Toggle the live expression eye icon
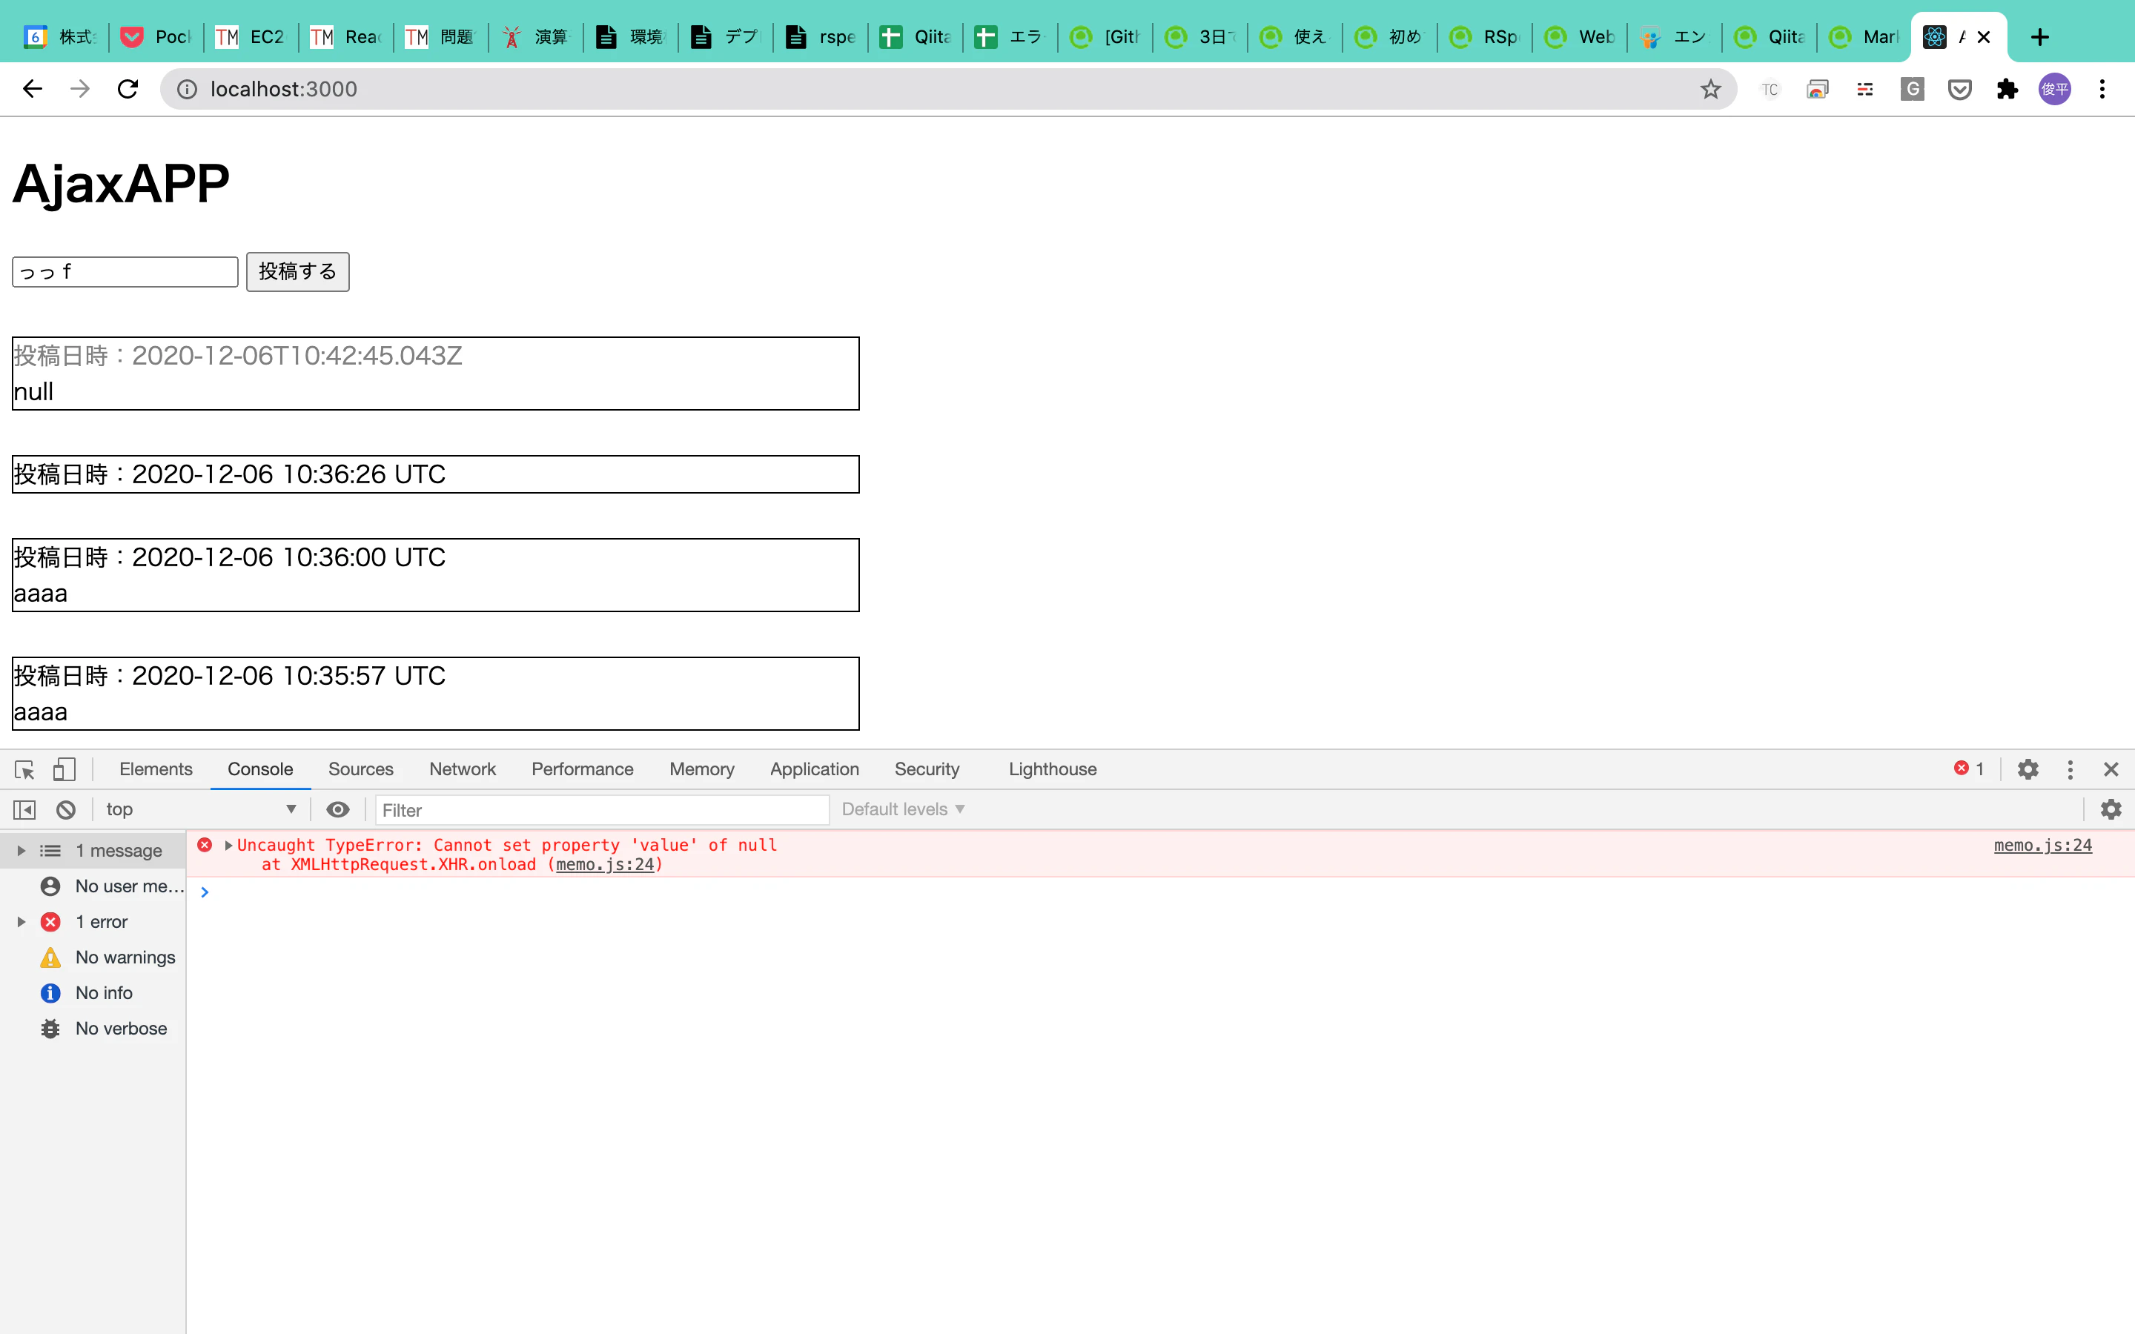The image size is (2135, 1334). 338,809
